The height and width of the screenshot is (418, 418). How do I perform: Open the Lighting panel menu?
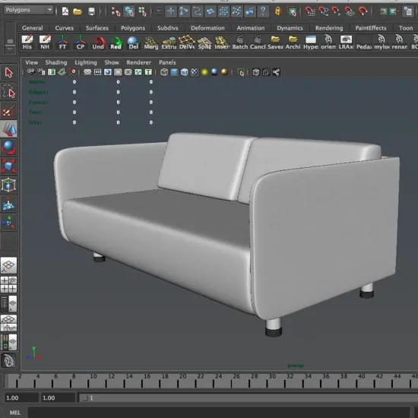click(86, 62)
